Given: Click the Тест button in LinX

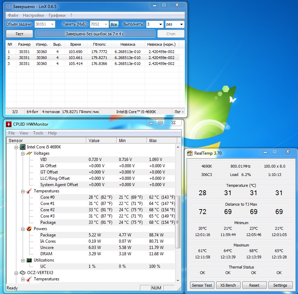Looking at the screenshot, I should pyautogui.click(x=19, y=34).
